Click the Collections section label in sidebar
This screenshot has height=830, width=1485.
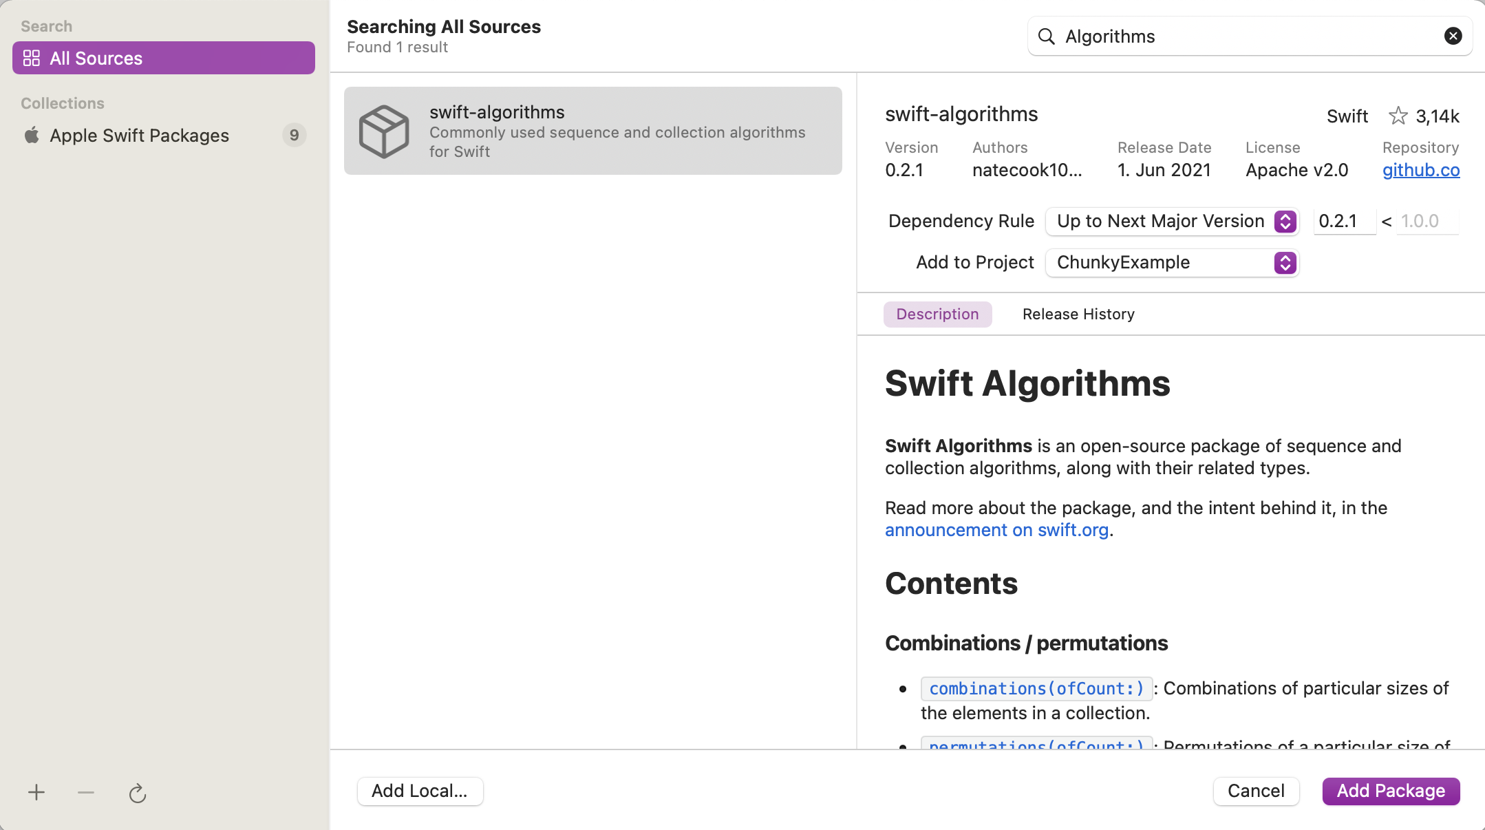(63, 103)
